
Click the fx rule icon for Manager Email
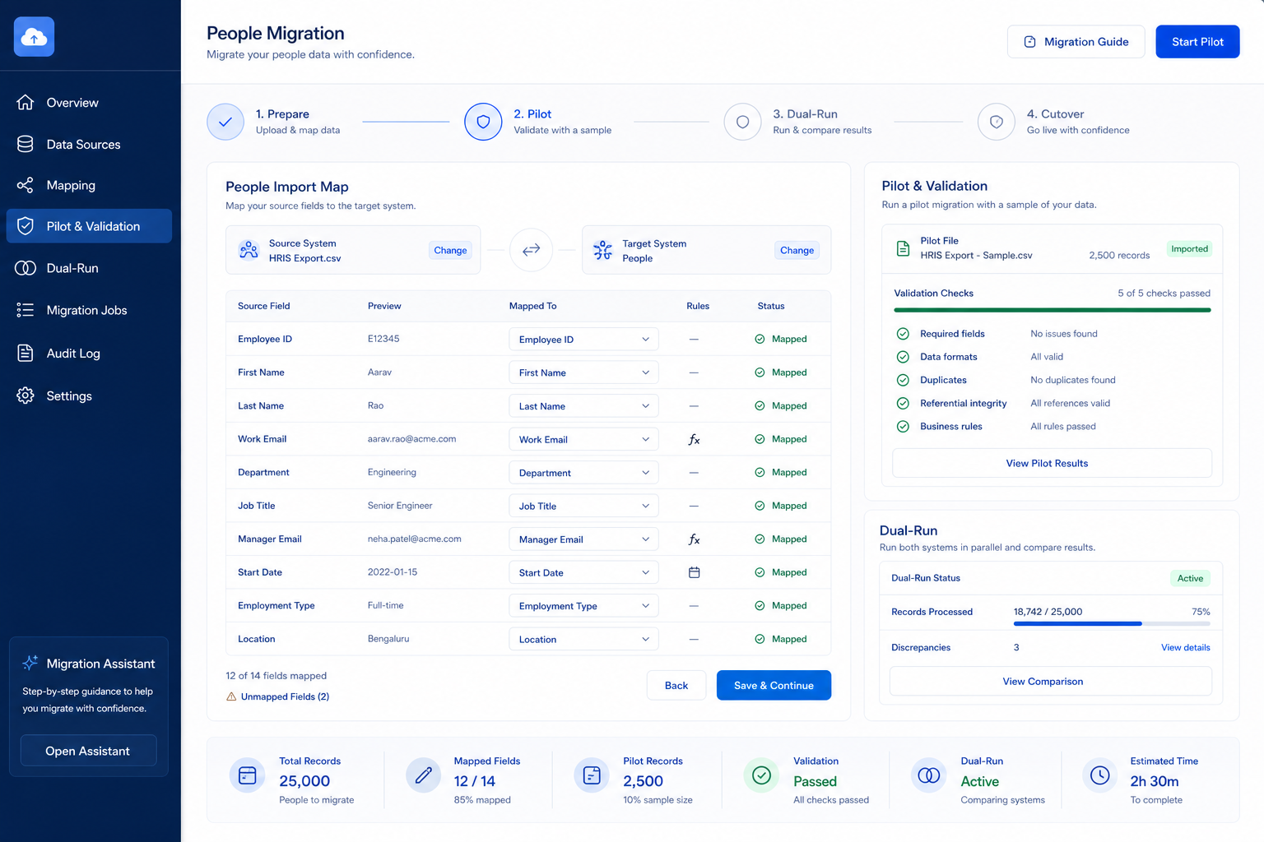[x=694, y=539]
